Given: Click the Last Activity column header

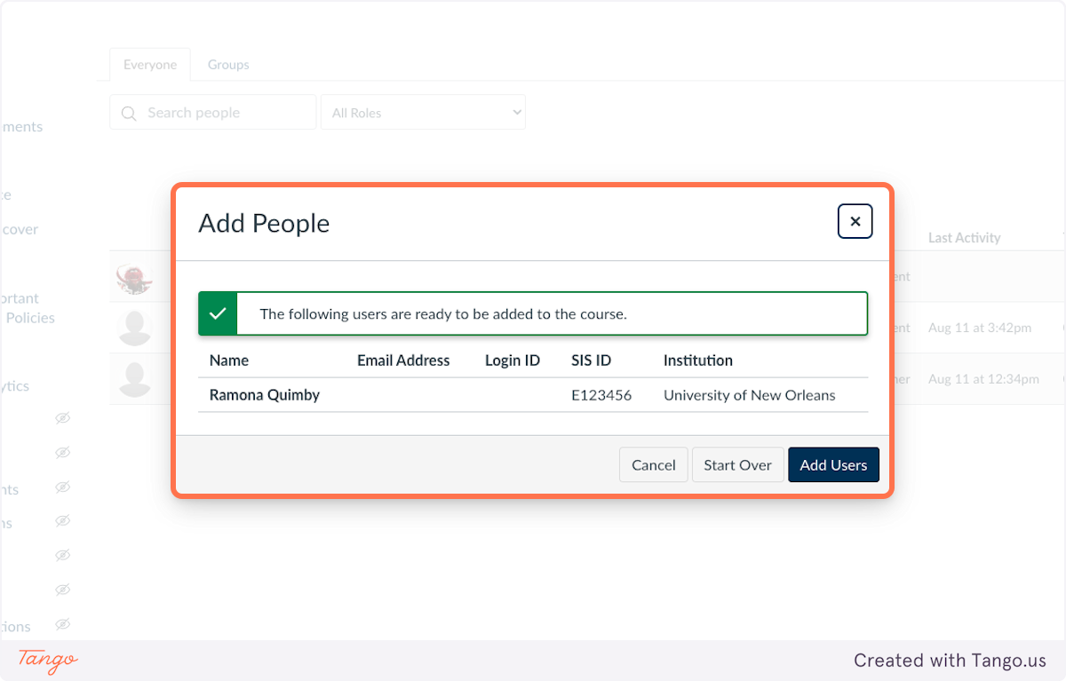Looking at the screenshot, I should coord(965,238).
